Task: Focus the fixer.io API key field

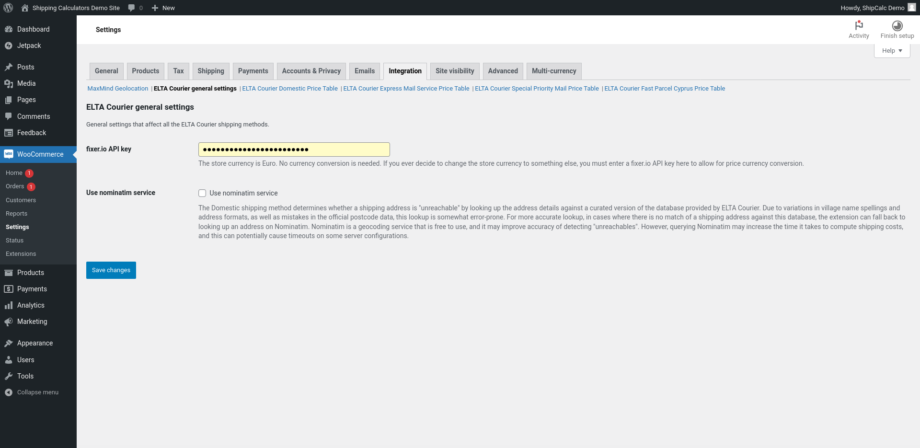Action: [294, 149]
